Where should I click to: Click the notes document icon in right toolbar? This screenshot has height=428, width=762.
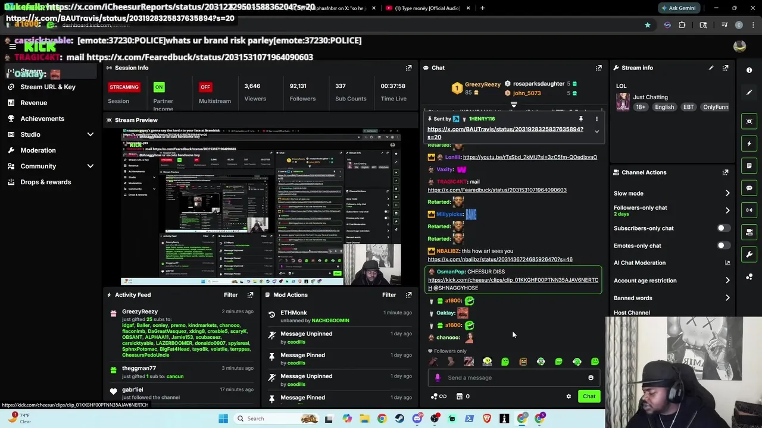pyautogui.click(x=749, y=166)
